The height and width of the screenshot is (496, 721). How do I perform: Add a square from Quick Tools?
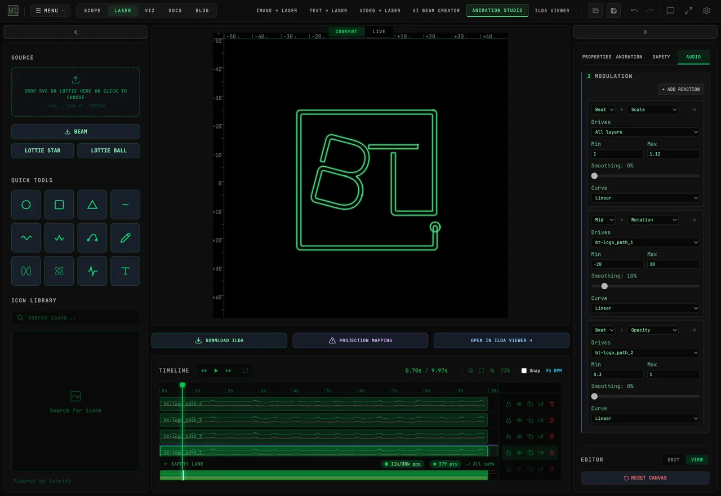coord(59,205)
